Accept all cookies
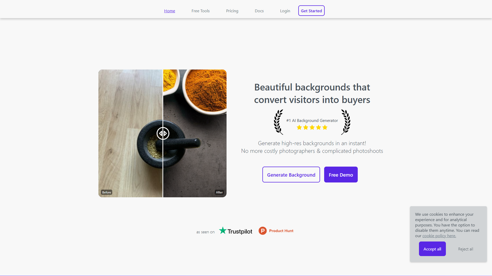The image size is (492, 276). click(x=432, y=249)
